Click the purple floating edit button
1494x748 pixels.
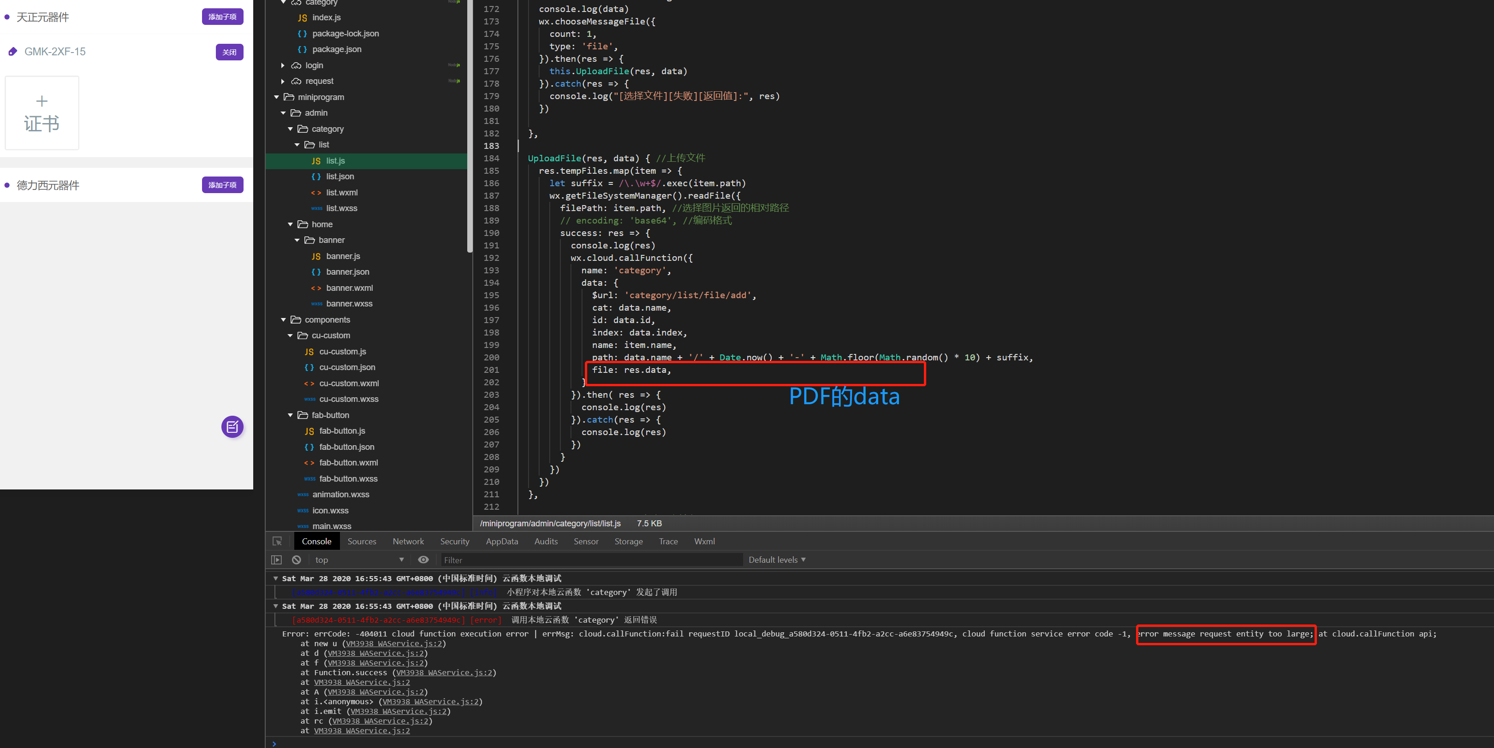click(x=232, y=427)
